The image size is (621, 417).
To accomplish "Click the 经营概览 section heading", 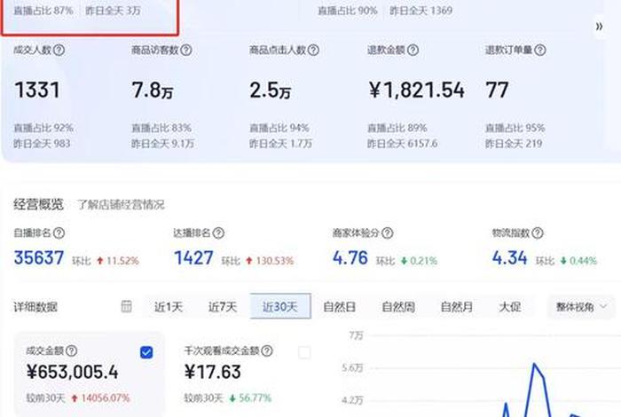I will click(x=38, y=204).
